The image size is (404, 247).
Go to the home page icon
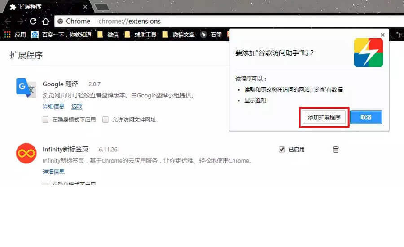coord(46,22)
